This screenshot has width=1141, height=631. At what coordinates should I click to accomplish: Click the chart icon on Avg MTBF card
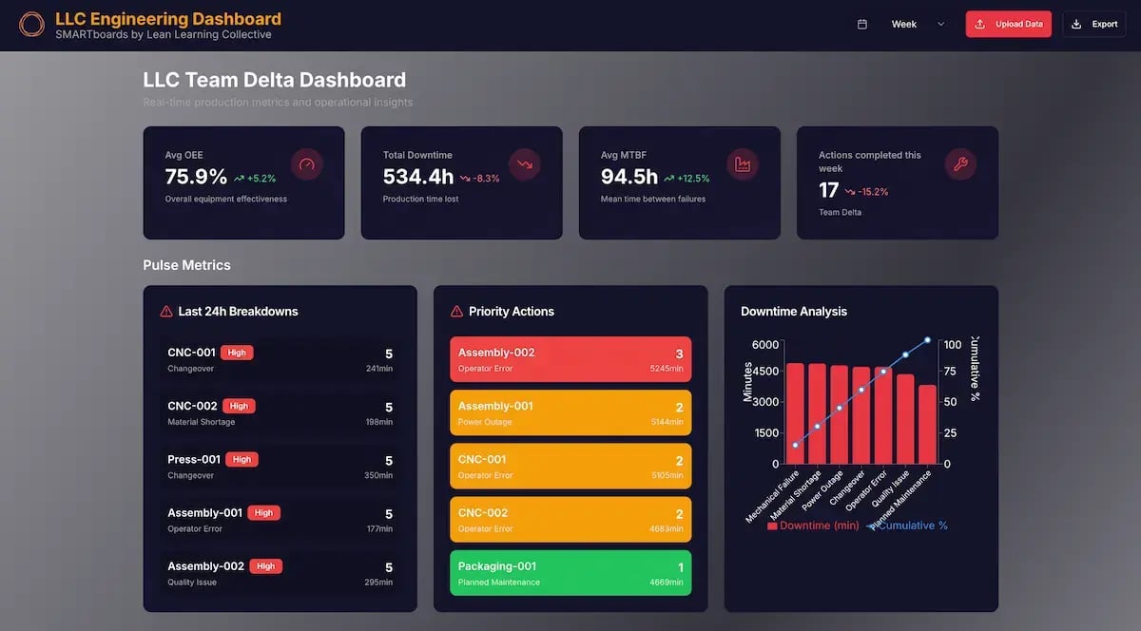(x=743, y=164)
